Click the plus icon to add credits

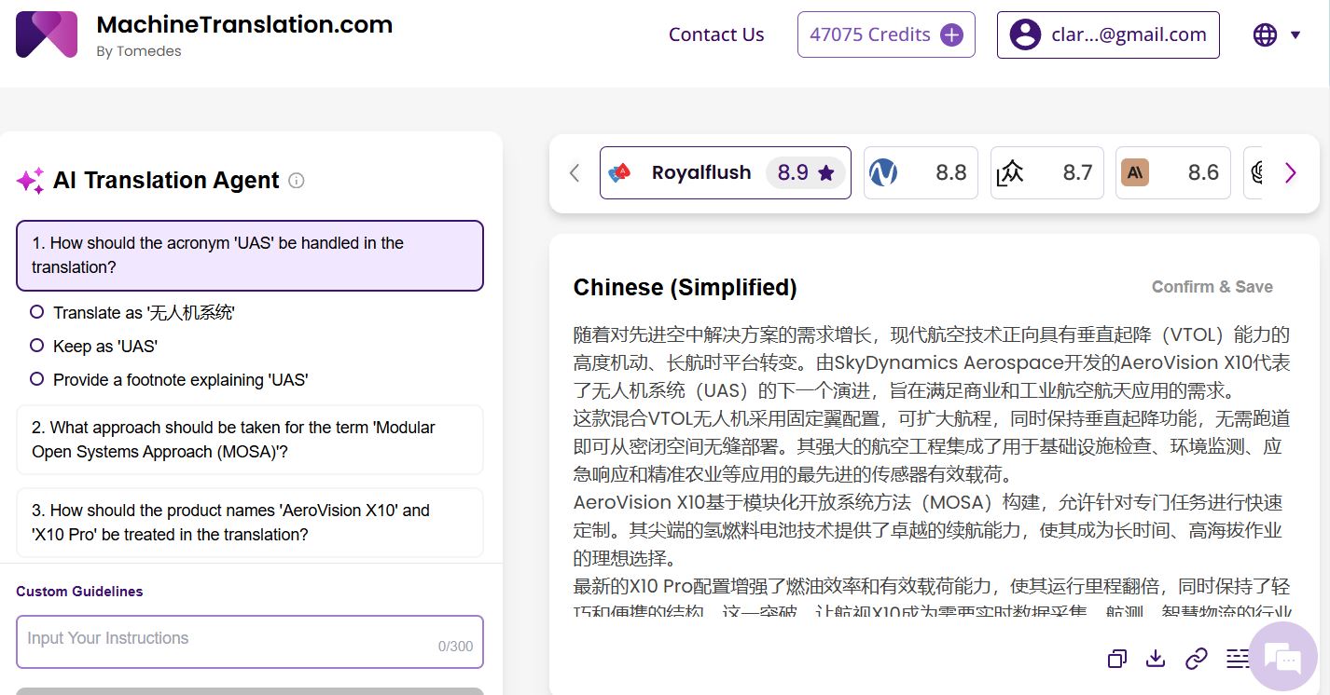pos(951,35)
